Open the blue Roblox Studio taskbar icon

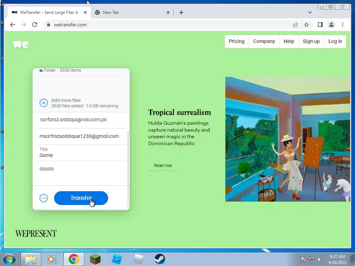[116, 259]
